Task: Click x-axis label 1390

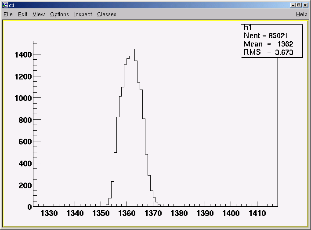Action: click(205, 213)
